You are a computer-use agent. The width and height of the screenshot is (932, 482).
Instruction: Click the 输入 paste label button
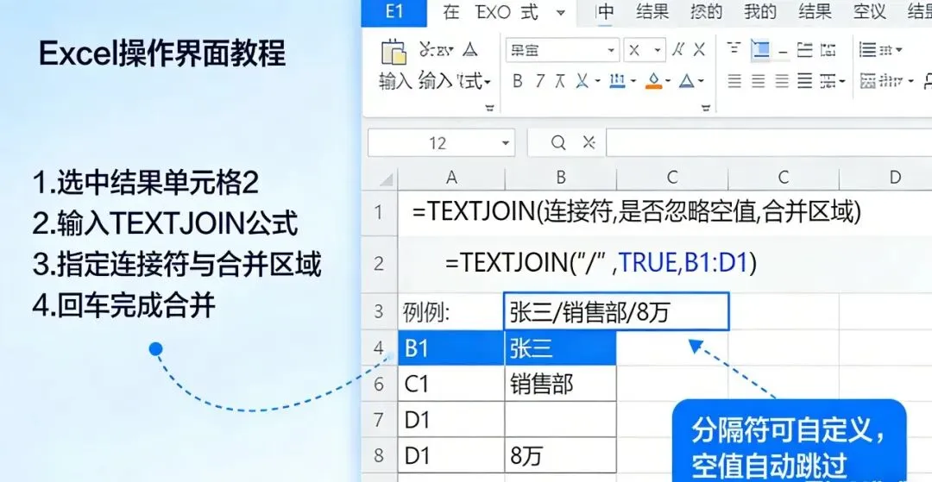(395, 81)
